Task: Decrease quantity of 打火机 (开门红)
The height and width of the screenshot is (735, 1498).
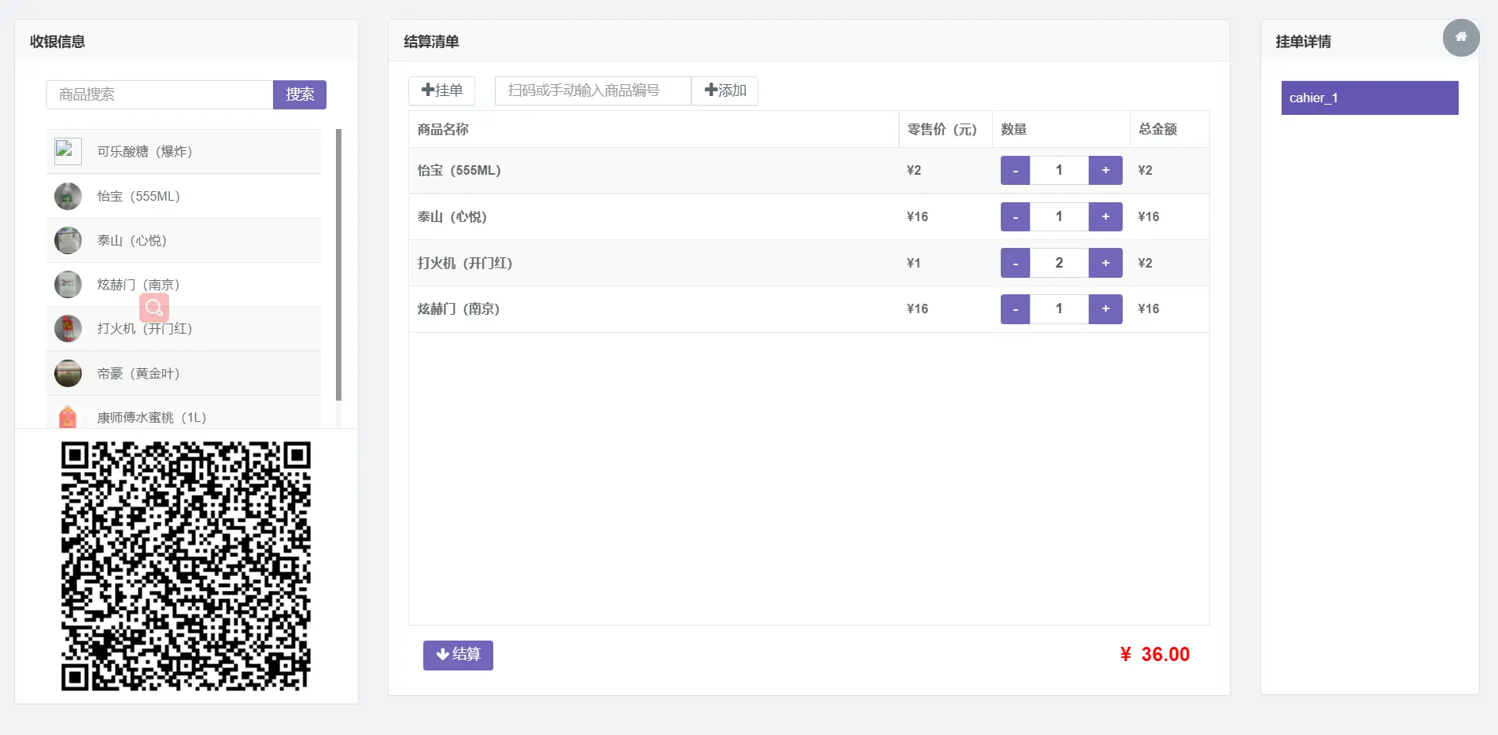Action: coord(1015,263)
